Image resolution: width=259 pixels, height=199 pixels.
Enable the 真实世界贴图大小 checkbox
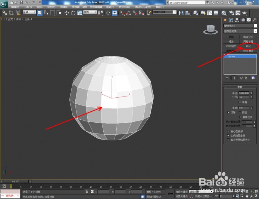tap(228, 140)
